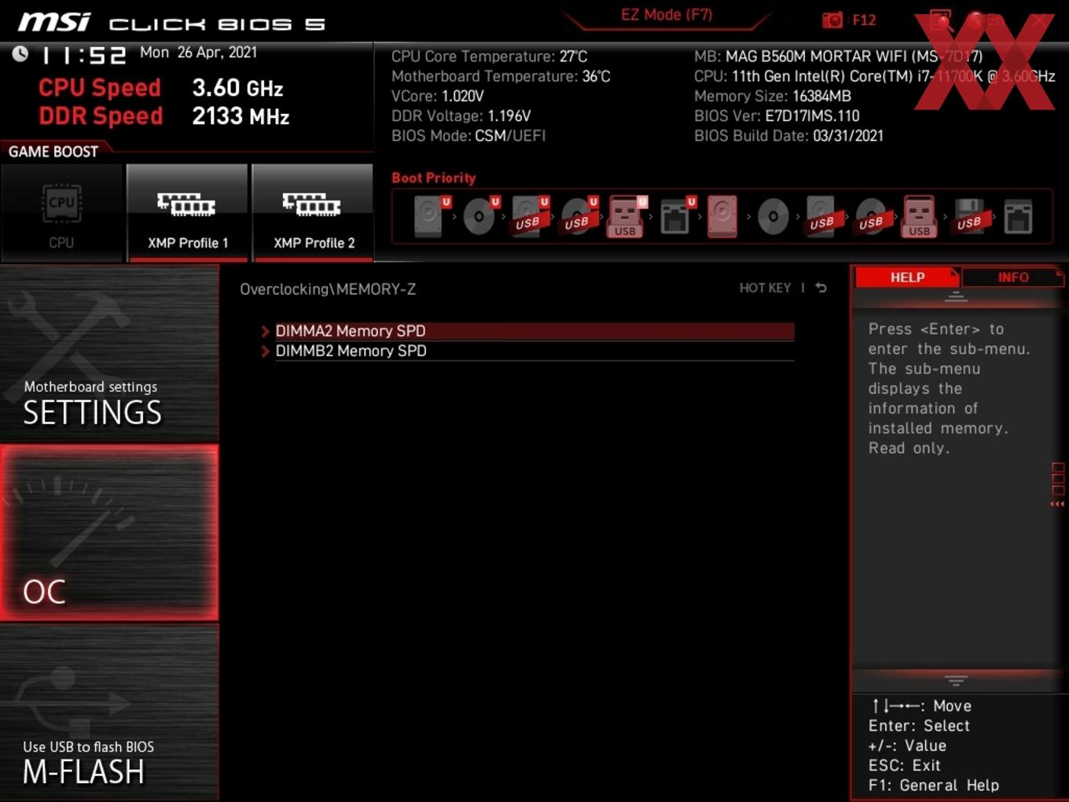Choose the legacy USB key boot icon
Image resolution: width=1069 pixels, height=802 pixels.
919,216
